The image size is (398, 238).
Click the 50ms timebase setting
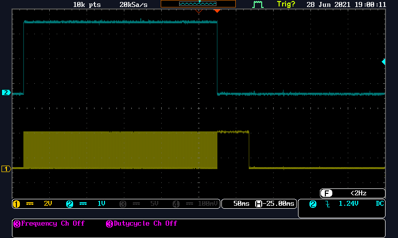241,204
